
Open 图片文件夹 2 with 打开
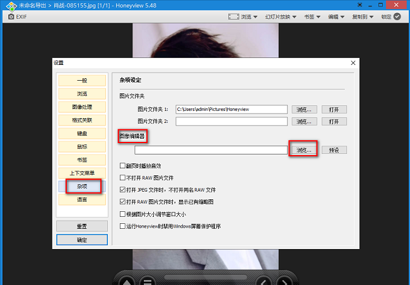(334, 122)
